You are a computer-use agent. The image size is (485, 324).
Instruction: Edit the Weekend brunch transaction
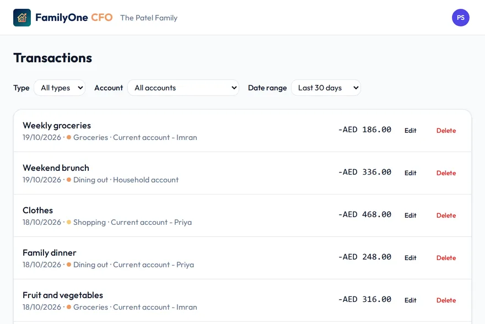coord(411,173)
